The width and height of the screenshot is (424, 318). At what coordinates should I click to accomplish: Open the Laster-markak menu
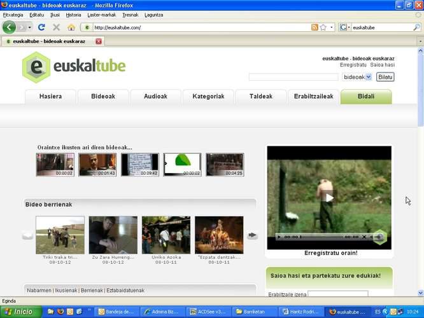(x=101, y=15)
